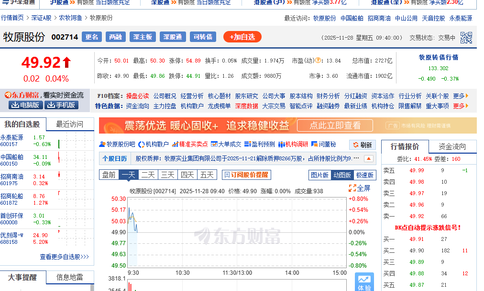Viewport: 484px width, 291px height.
Task: Click 点此立即查看 on ad banner
Action: [x=335, y=125]
